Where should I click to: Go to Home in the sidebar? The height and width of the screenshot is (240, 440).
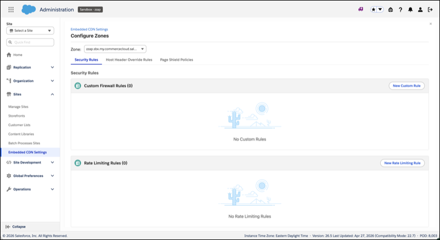18,55
